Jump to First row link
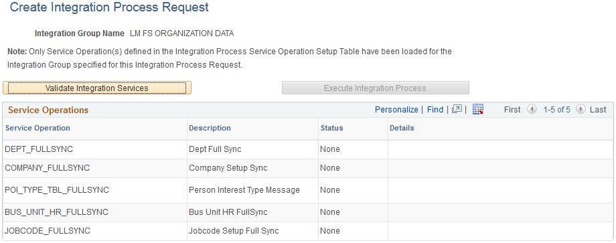Image resolution: width=616 pixels, height=243 pixels. (x=512, y=110)
